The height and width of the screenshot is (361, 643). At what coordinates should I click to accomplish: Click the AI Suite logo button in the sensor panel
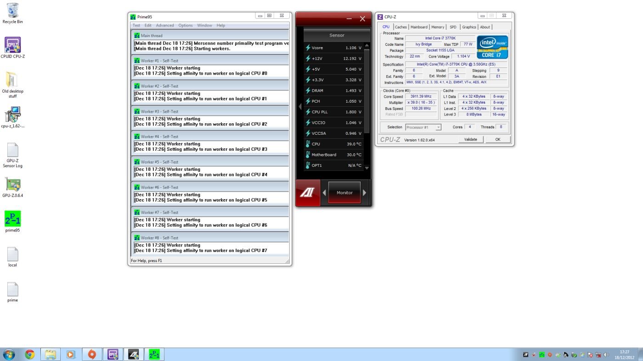[308, 192]
